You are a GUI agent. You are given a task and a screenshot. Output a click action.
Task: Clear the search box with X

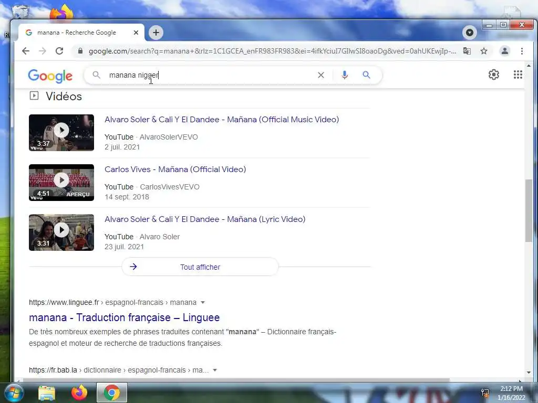pos(321,75)
